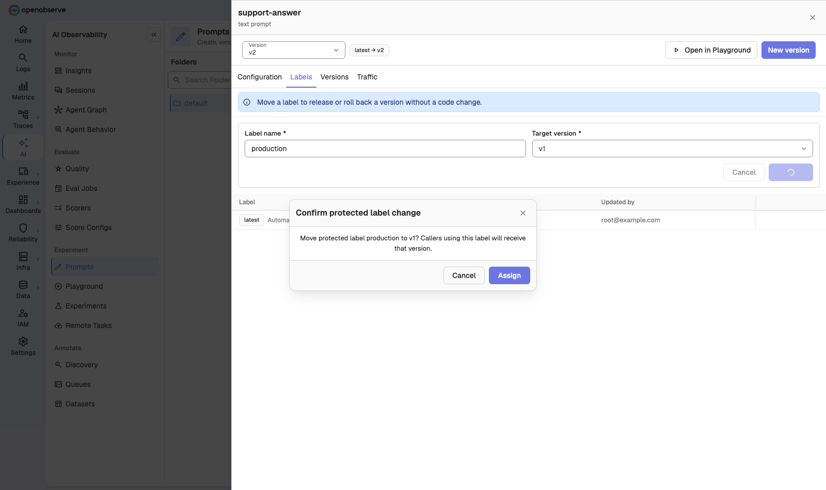Click Cancel in the confirm dialog
Image resolution: width=826 pixels, height=490 pixels.
click(464, 275)
